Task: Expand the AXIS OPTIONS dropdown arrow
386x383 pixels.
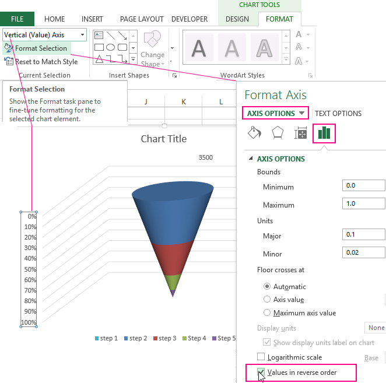Action: 301,113
